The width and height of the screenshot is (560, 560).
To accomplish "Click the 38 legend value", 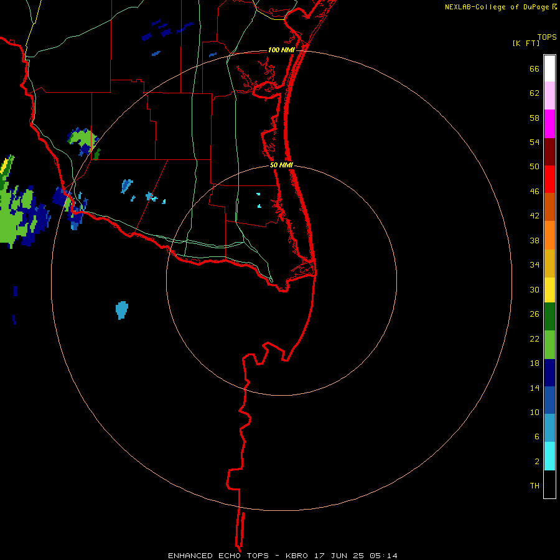I will coord(534,240).
